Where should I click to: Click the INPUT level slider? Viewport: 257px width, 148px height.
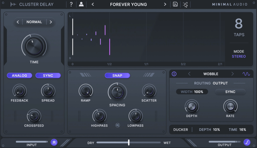tap(32, 142)
